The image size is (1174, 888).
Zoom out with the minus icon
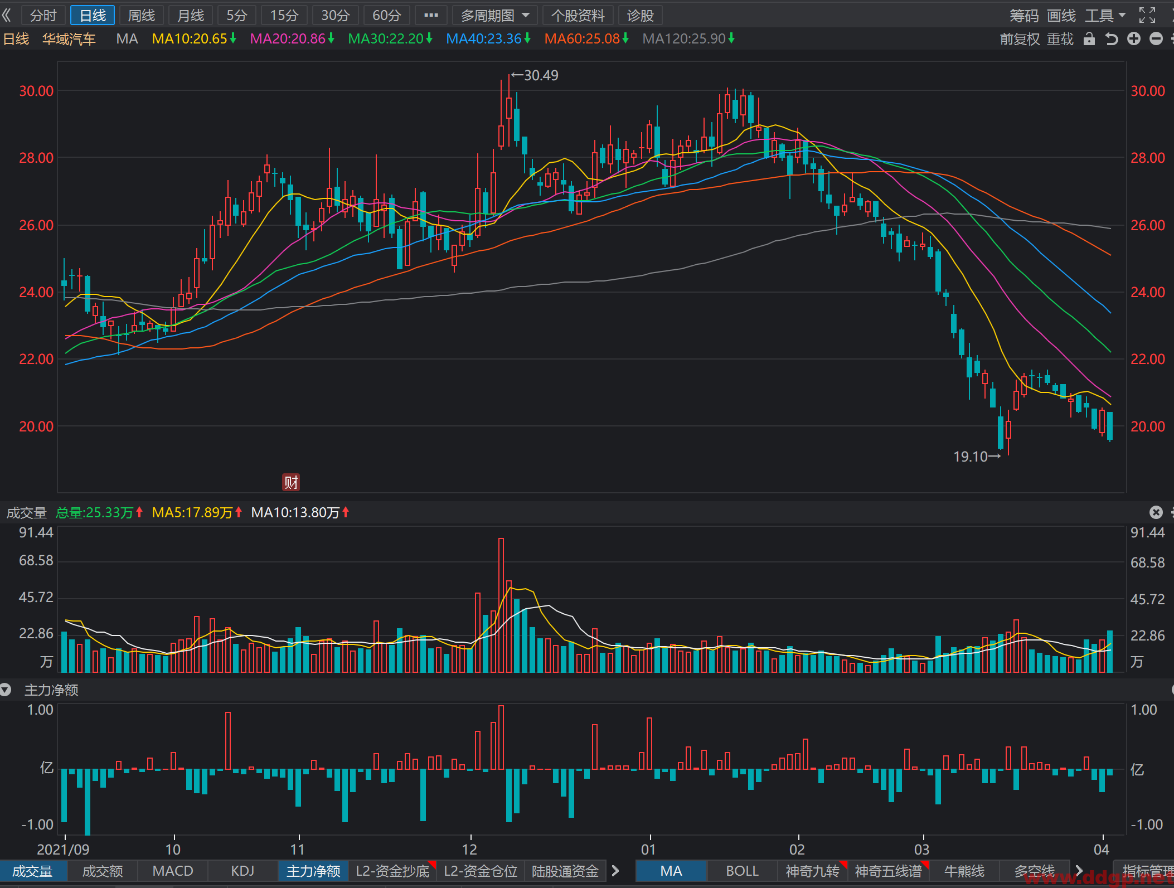tap(1156, 39)
